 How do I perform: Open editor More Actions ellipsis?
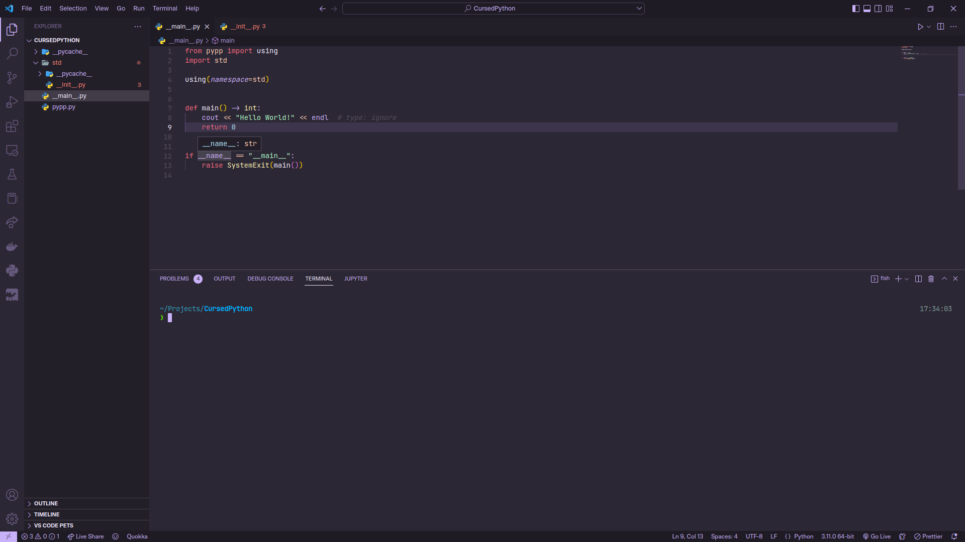[x=953, y=27]
